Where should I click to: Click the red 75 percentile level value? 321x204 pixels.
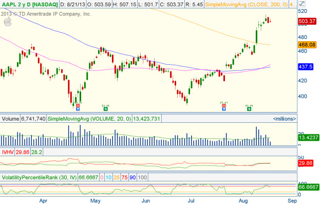pyautogui.click(x=124, y=177)
